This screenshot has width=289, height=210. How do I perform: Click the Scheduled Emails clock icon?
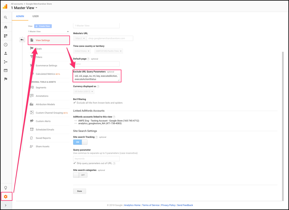(x=32, y=129)
